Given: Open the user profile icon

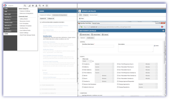Looking at the screenshot, I should [36, 6].
